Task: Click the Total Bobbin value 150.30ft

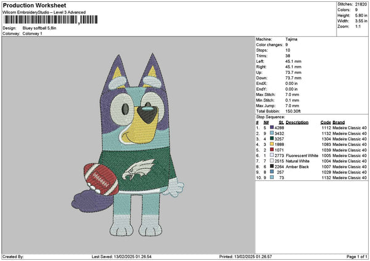Action: [293, 111]
